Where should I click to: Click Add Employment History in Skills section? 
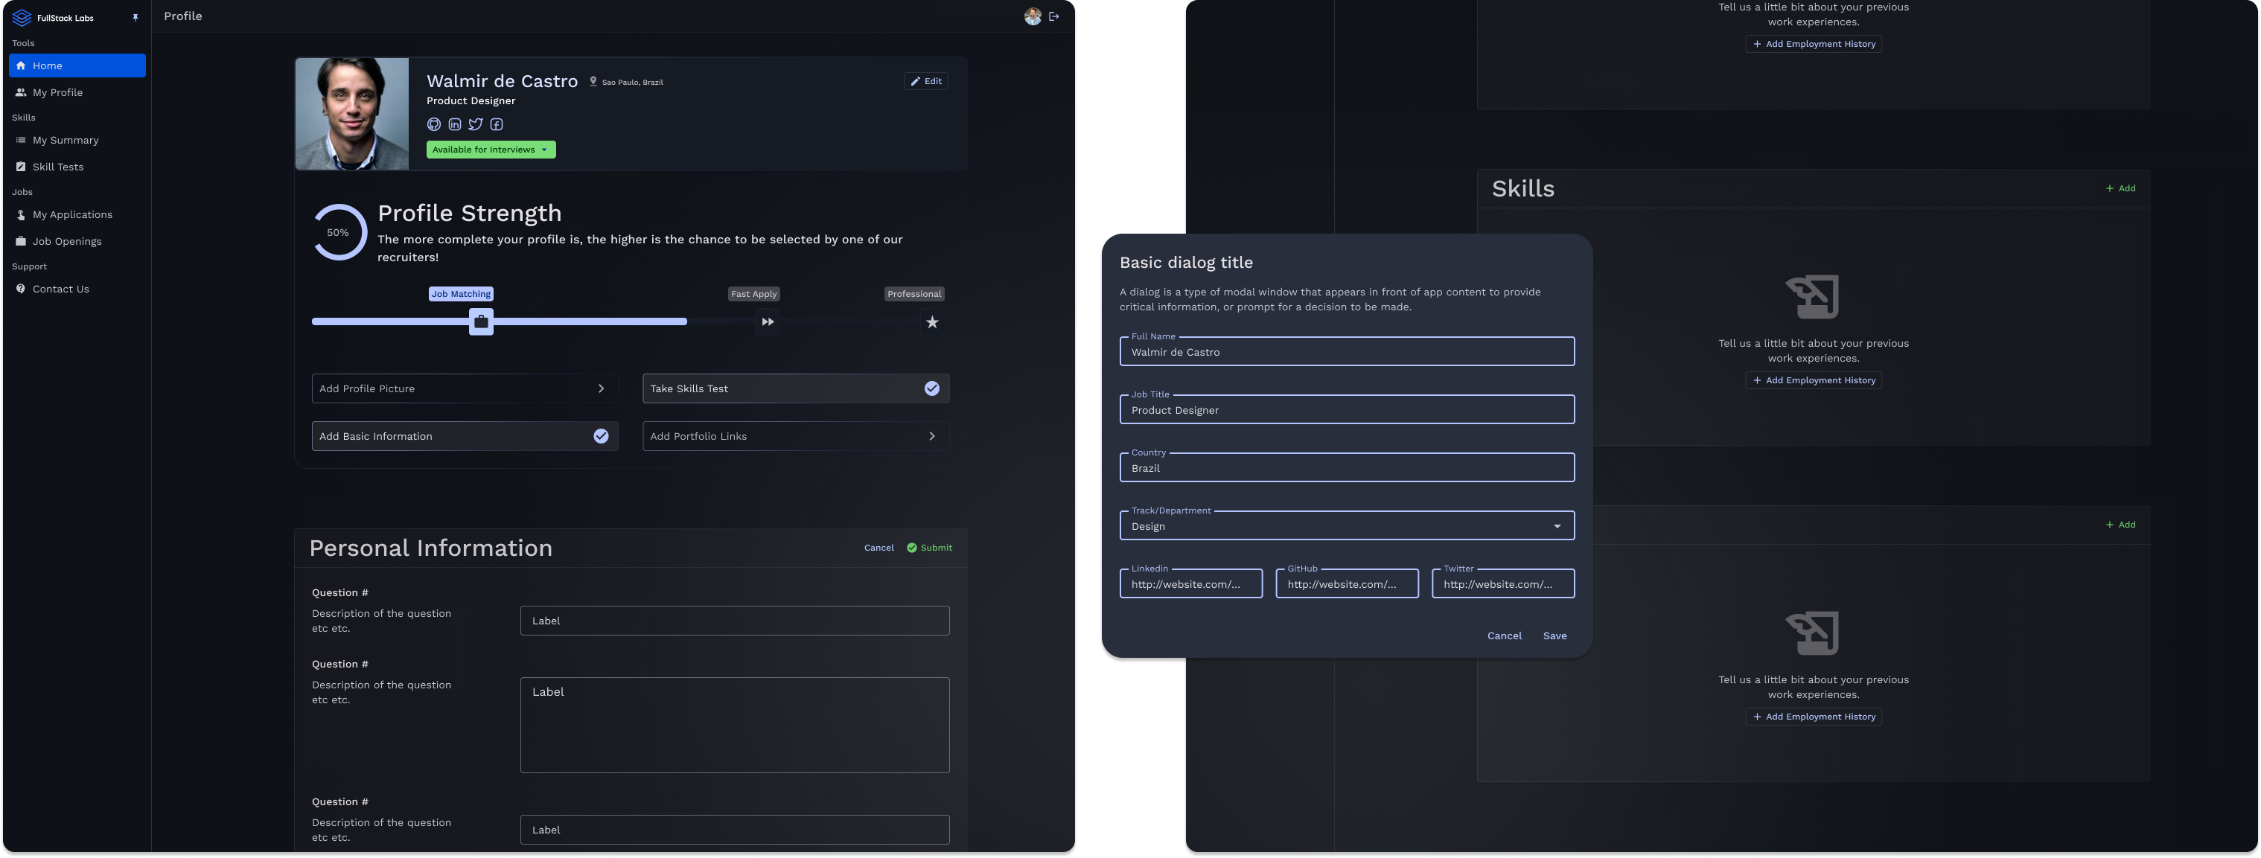(x=1814, y=381)
